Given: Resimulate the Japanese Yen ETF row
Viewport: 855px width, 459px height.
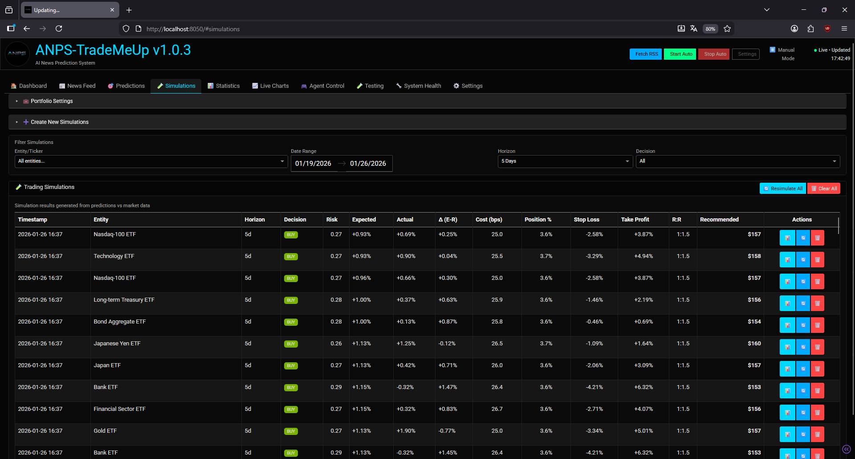Looking at the screenshot, I should [x=803, y=347].
